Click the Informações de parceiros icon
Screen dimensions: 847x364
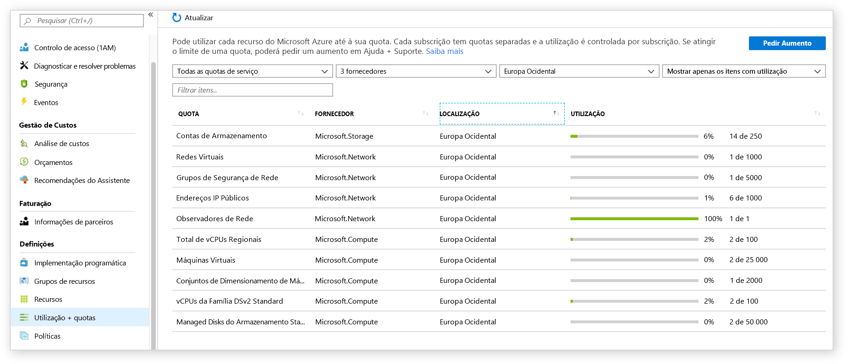pyautogui.click(x=24, y=222)
